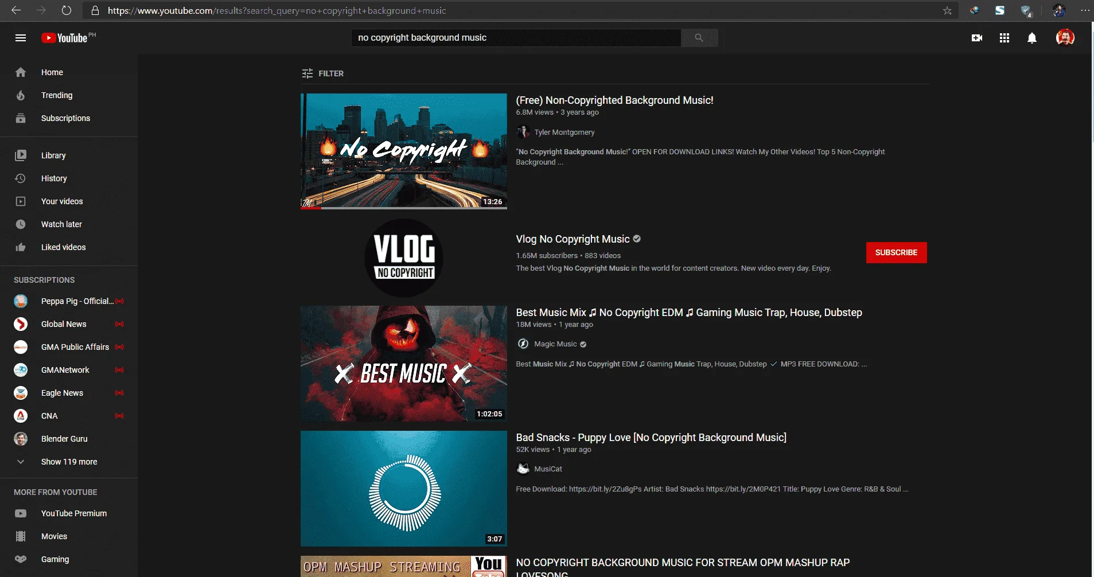Go back with browser back arrow
The width and height of the screenshot is (1094, 577).
pos(16,10)
